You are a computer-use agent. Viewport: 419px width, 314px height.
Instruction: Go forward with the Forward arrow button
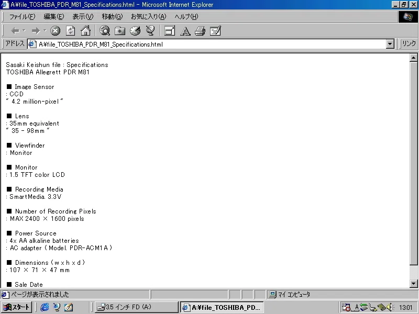pos(36,31)
